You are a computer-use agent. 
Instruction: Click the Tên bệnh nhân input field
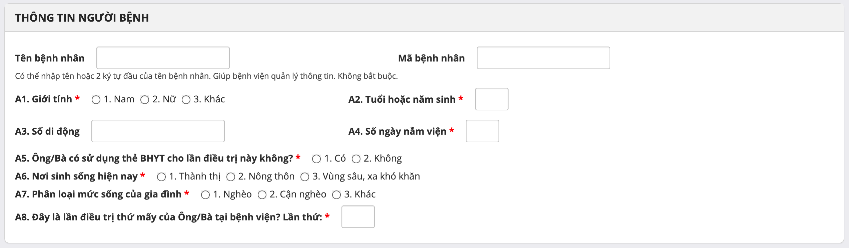163,58
